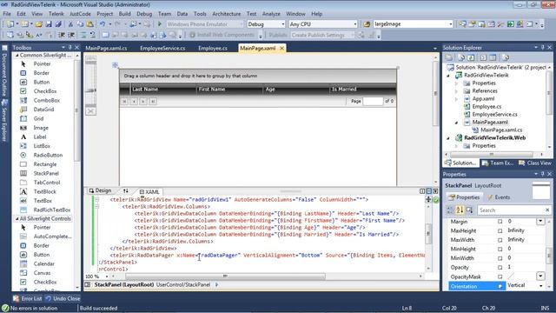This screenshot has width=556, height=313.
Task: Toggle Orientation property marker square
Action: point(500,286)
